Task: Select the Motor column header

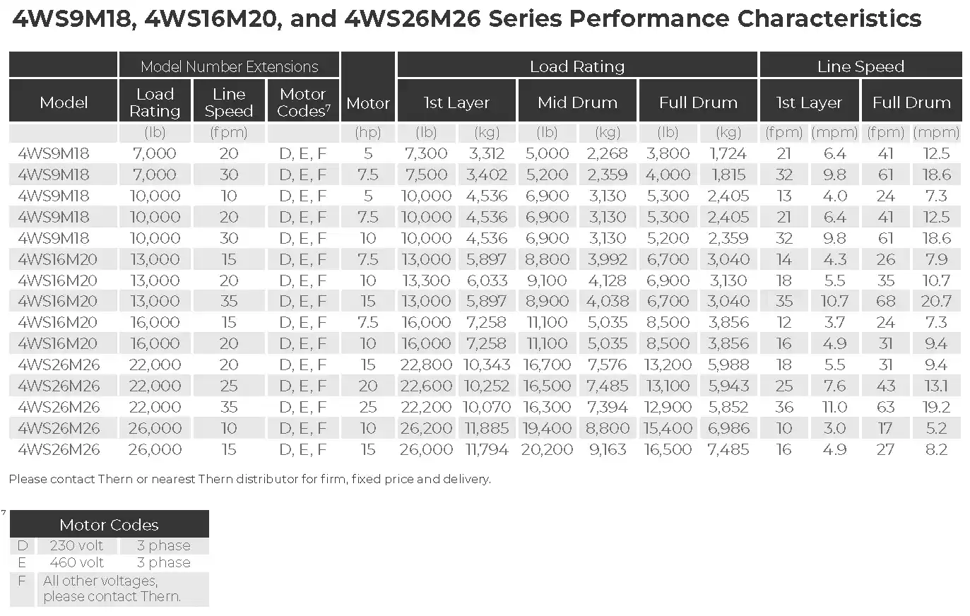Action: click(368, 103)
